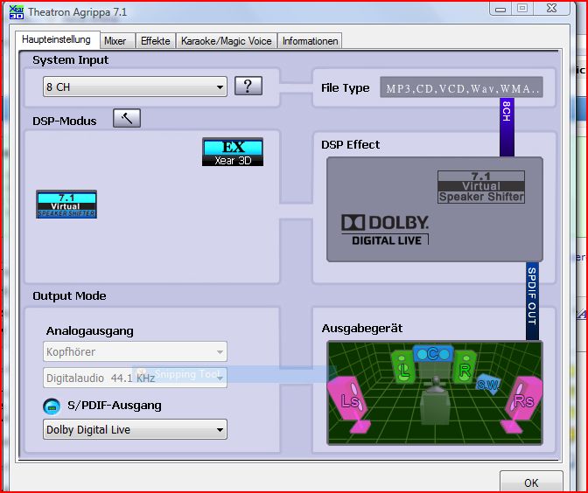588x493 pixels.
Task: Click the center C speaker in the room view
Action: [x=433, y=354]
